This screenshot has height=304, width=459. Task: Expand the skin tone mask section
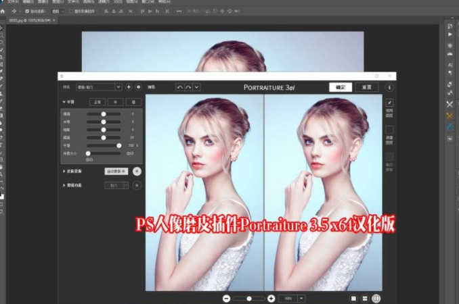pos(64,171)
